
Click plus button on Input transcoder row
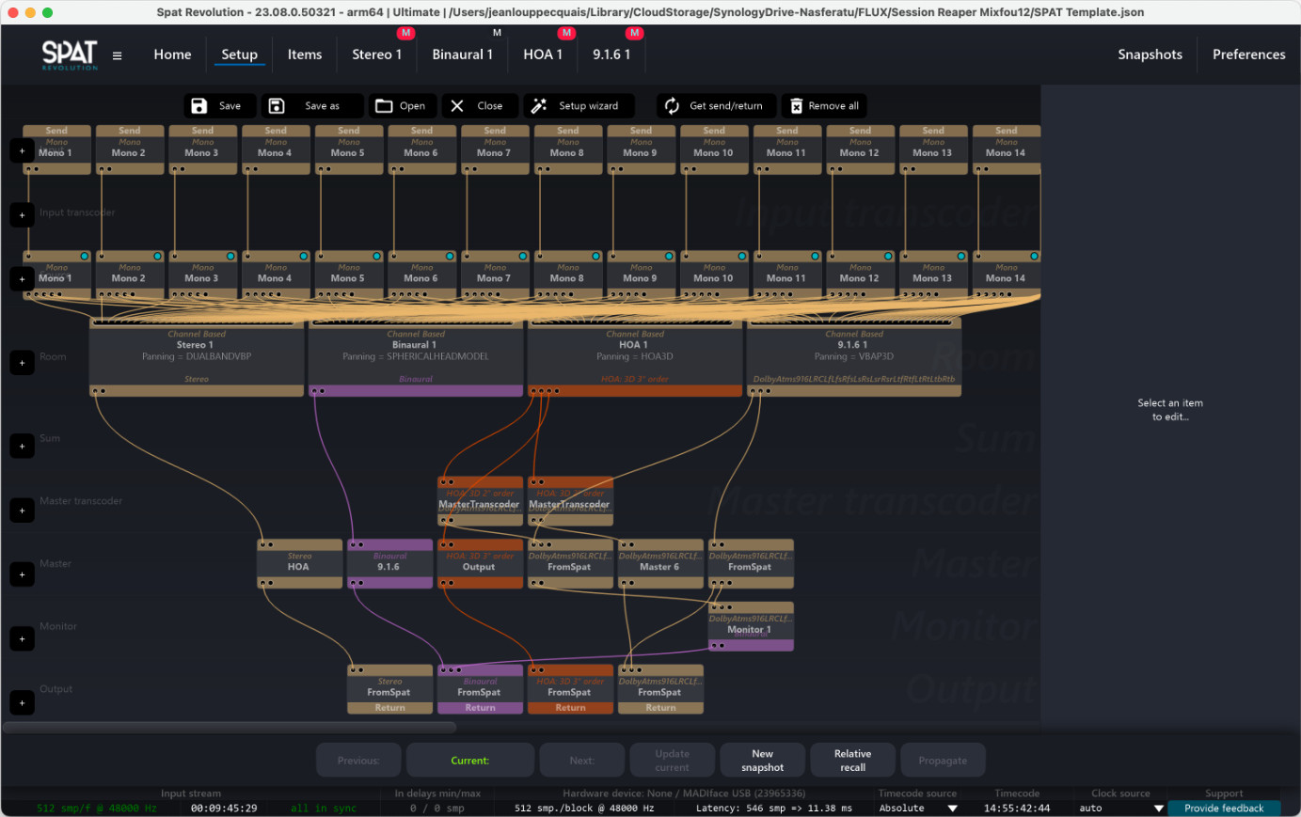pyautogui.click(x=23, y=215)
